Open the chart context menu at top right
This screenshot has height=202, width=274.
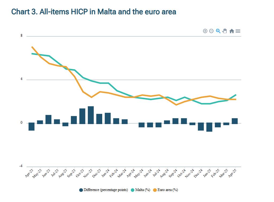(x=238, y=31)
